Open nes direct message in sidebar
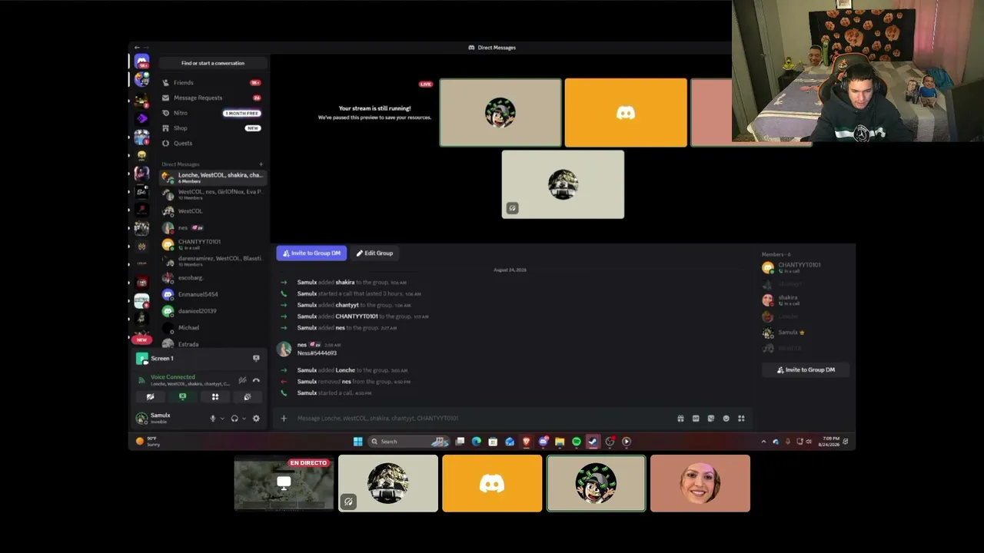 point(213,228)
